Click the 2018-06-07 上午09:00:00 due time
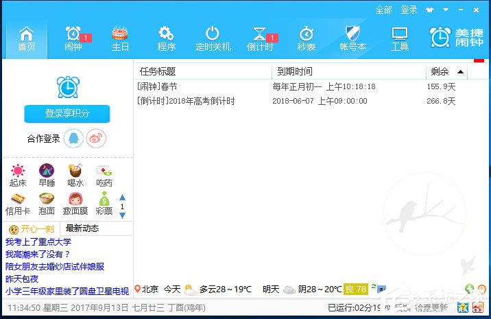The width and height of the screenshot is (491, 319). click(x=320, y=101)
